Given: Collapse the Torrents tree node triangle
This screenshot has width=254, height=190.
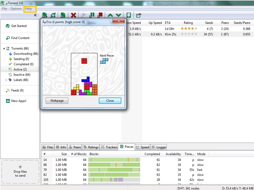Looking at the screenshot, I should [4, 48].
